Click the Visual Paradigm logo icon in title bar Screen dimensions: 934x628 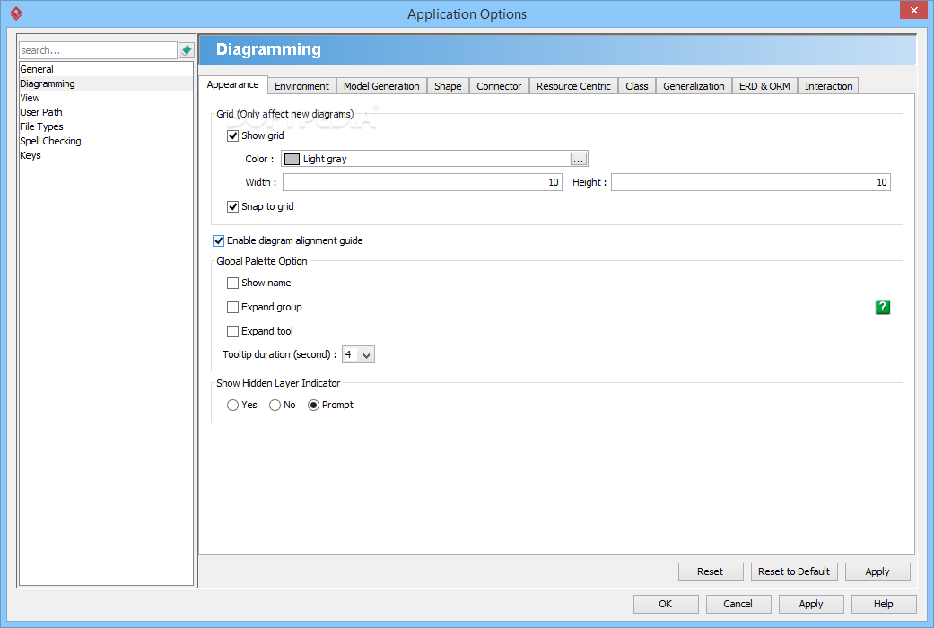click(16, 13)
